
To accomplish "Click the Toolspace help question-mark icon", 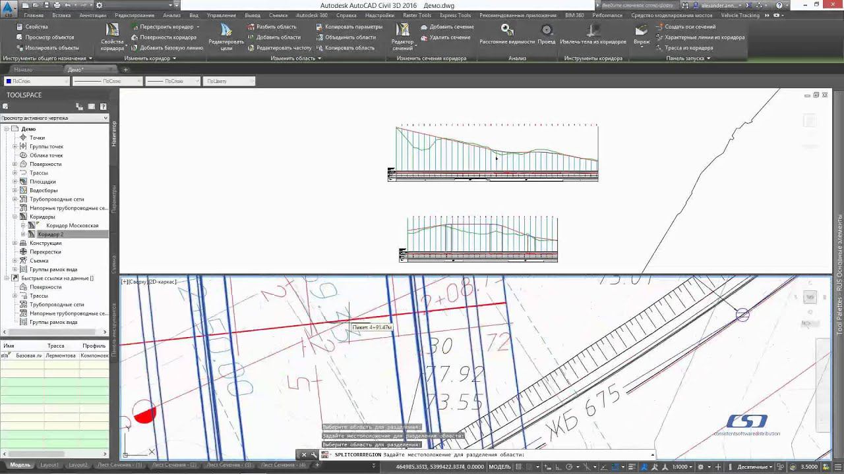I will (x=103, y=107).
